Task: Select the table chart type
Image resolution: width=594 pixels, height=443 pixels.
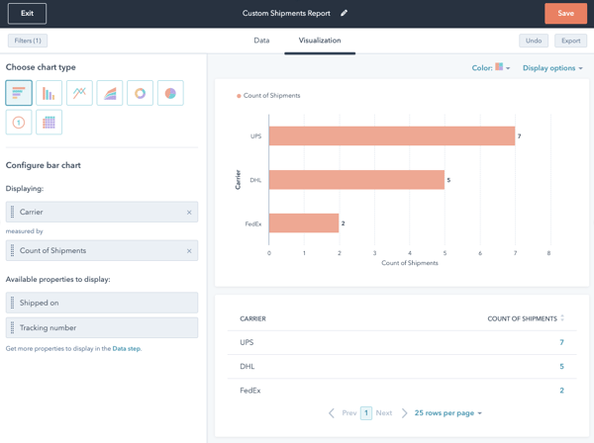Action: 49,123
